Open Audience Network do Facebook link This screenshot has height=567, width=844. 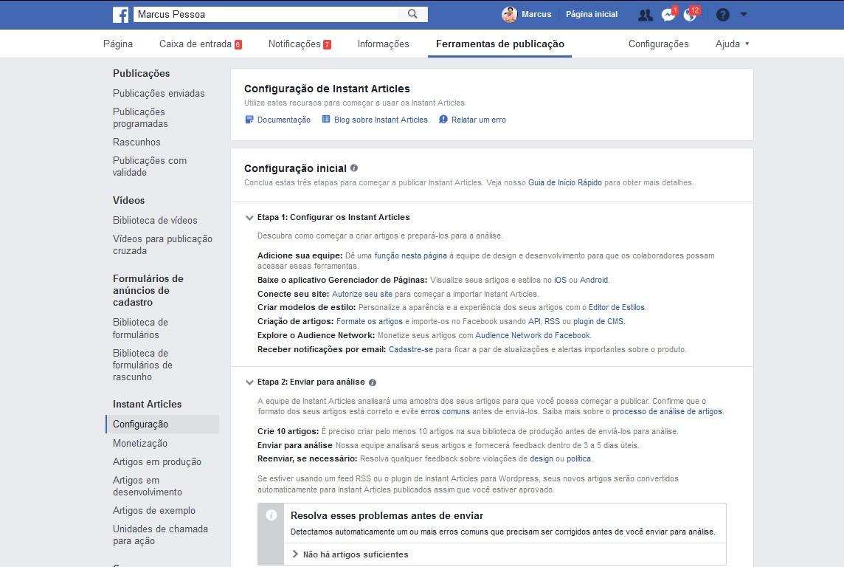[x=533, y=335]
